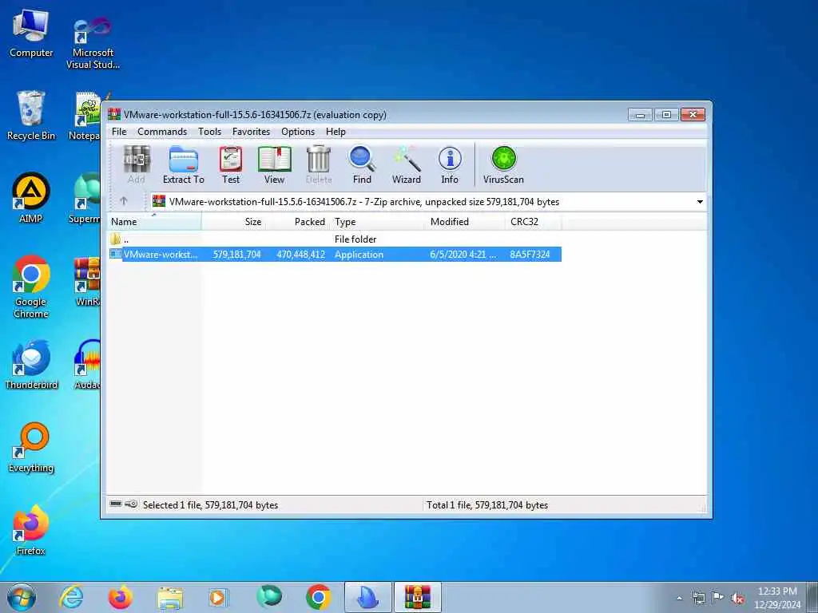The width and height of the screenshot is (818, 613).
Task: Run the Test archive tool
Action: point(231,164)
